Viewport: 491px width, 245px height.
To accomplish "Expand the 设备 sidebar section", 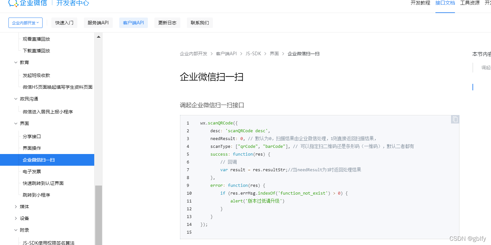I will coord(24,218).
